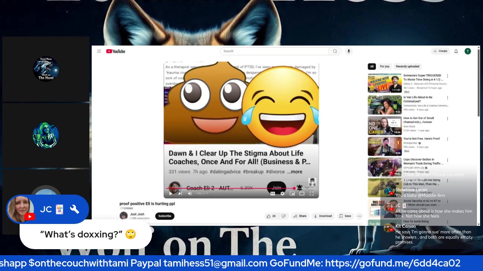Image resolution: width=483 pixels, height=271 pixels.
Task: Click the 'What's doxxing?' comment bubble
Action: pyautogui.click(x=86, y=234)
